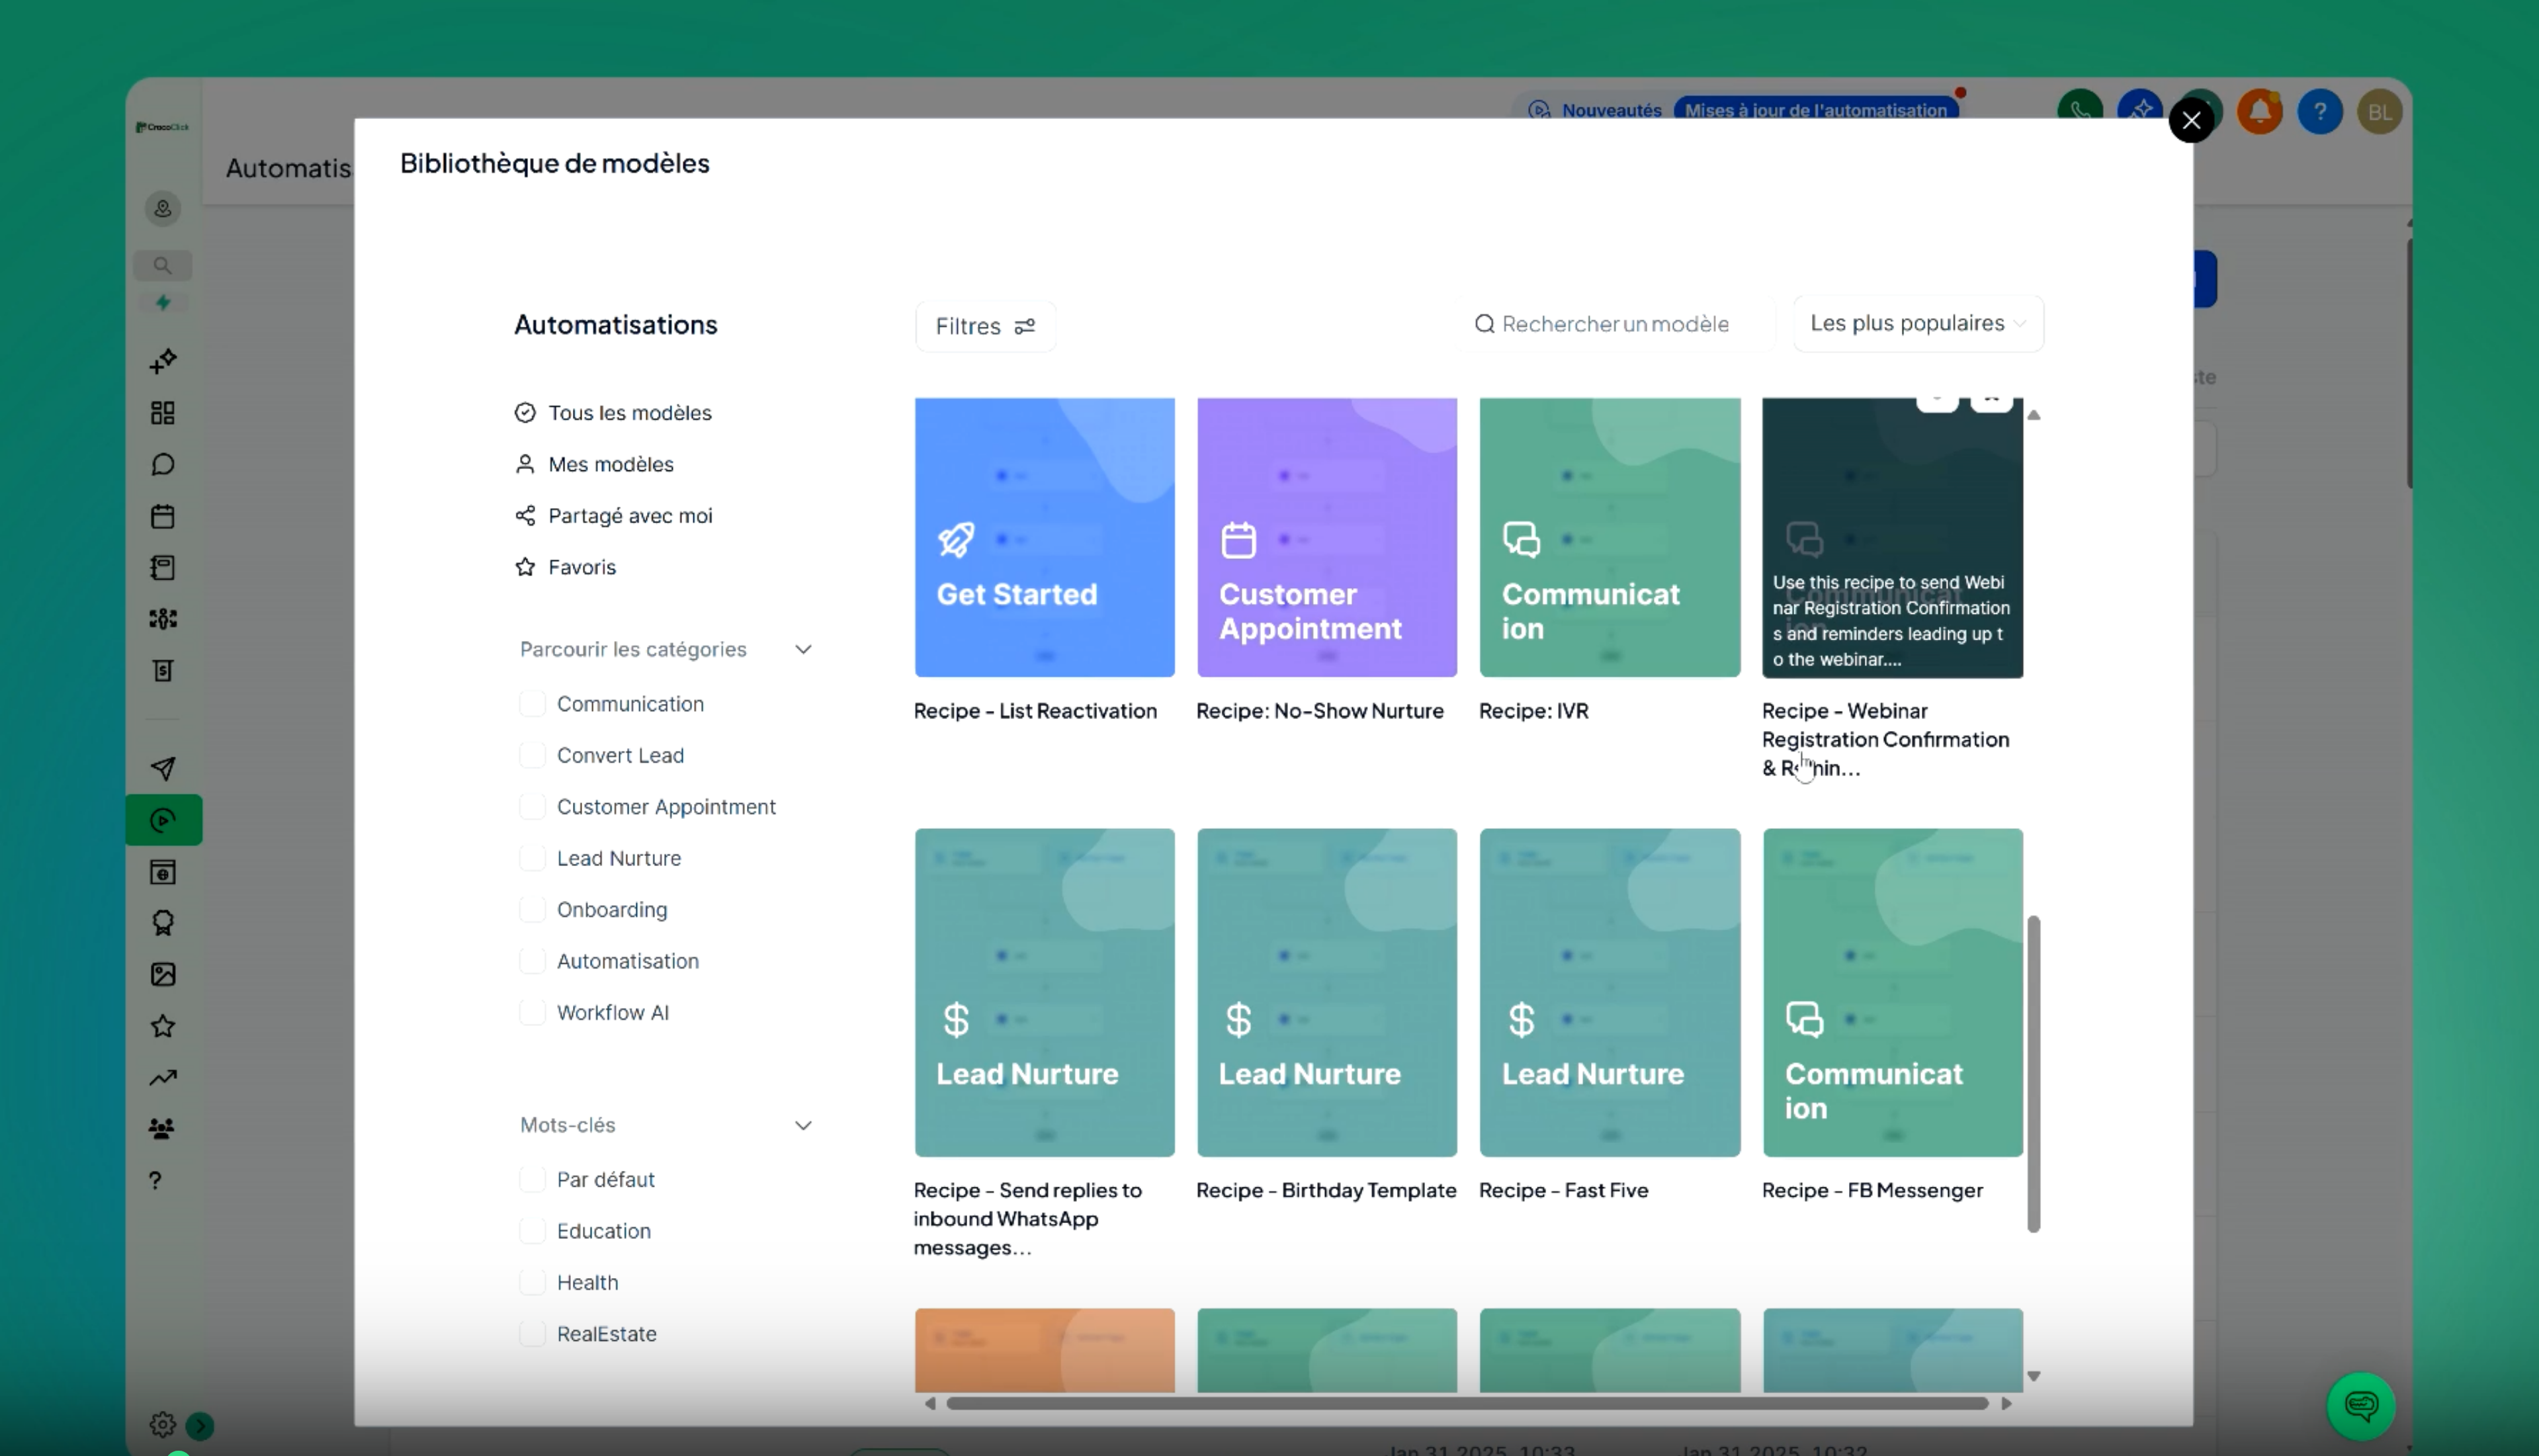The width and height of the screenshot is (2539, 1456).
Task: Click the Mises à jour de l'automatisation badge
Action: pyautogui.click(x=1816, y=110)
